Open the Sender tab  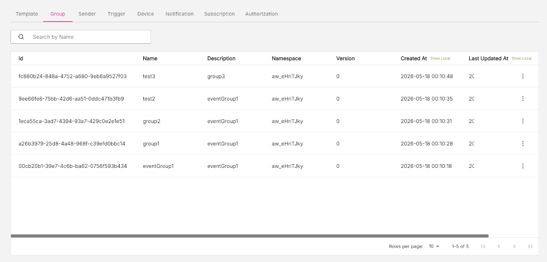pos(87,14)
